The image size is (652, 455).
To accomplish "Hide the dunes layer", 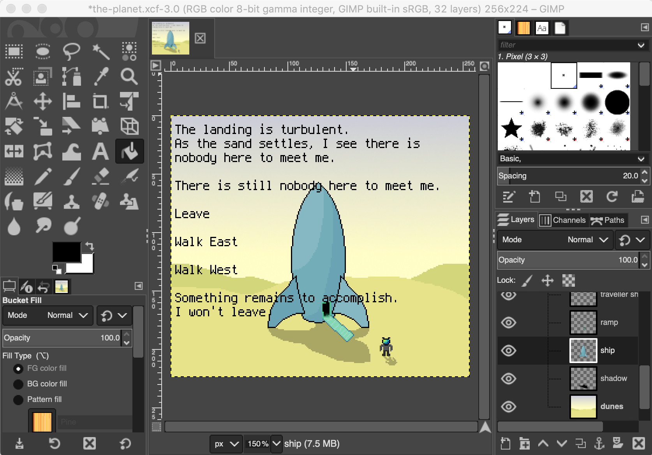I will coord(509,407).
